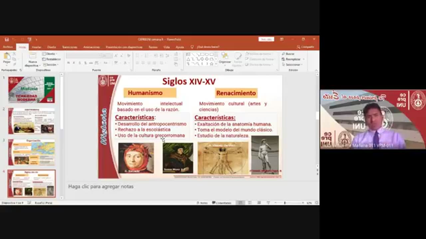
Task: Switch to the Ayuda ribbon tab
Action: 180,47
